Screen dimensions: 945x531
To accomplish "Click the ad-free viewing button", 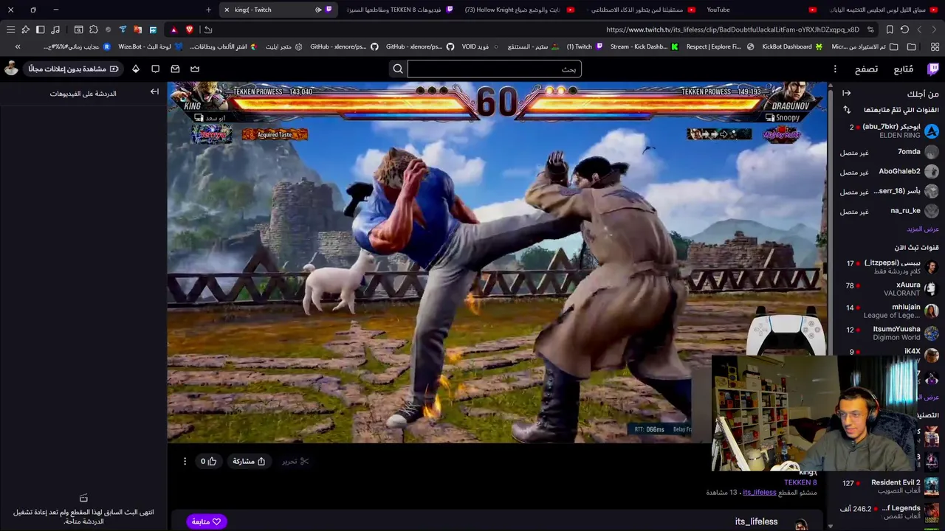I will tap(74, 69).
